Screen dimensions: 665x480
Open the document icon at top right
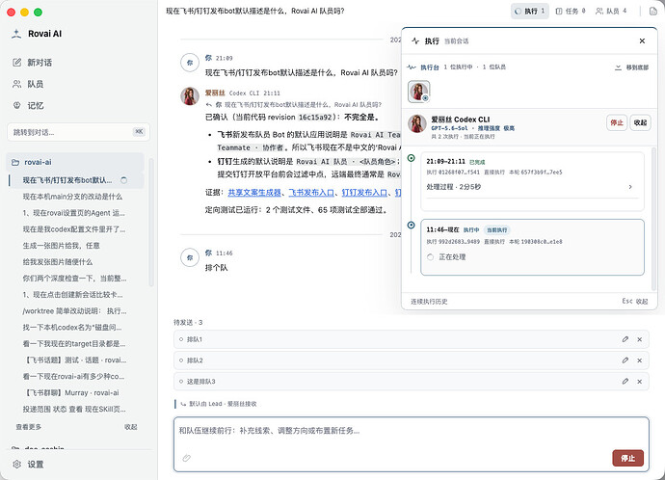[653, 11]
